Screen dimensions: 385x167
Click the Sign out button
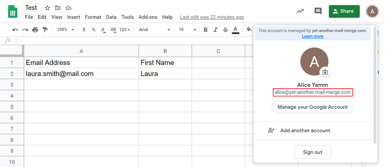tap(312, 152)
